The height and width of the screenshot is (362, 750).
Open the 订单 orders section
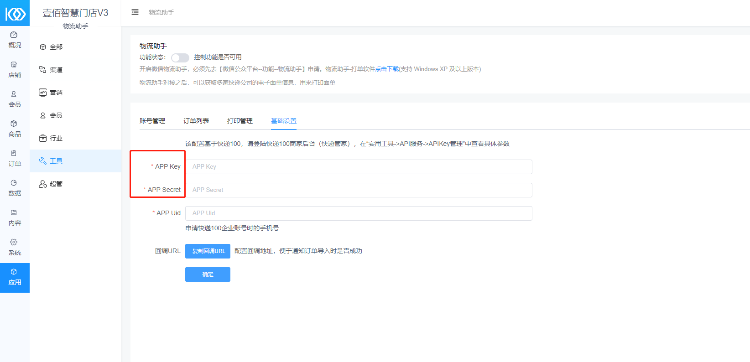tap(15, 159)
